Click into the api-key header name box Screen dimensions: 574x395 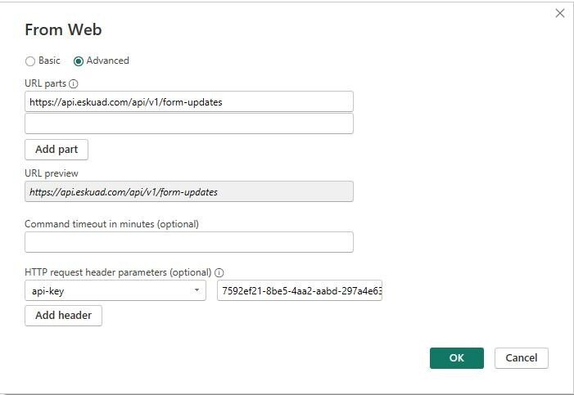[106, 290]
